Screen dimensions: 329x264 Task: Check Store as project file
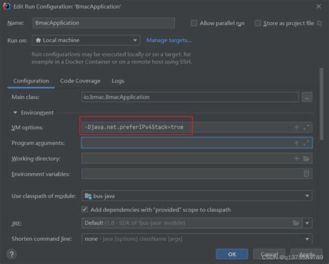tap(258, 23)
